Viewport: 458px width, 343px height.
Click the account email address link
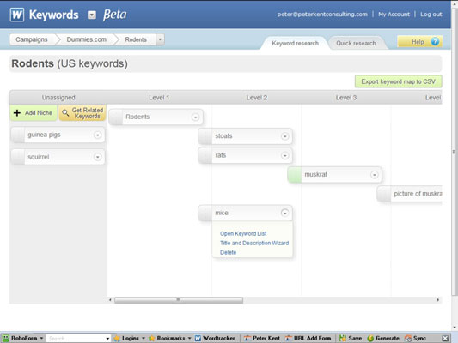322,15
